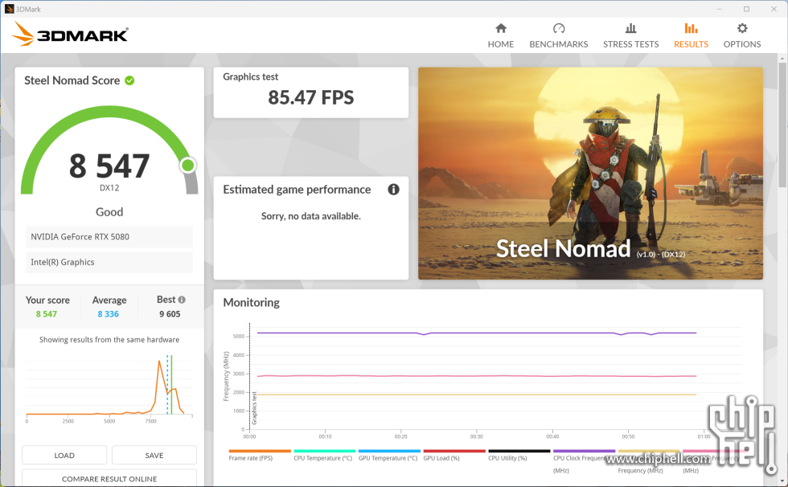Click the DX12 label under the score
Image resolution: width=788 pixels, height=487 pixels.
point(109,188)
